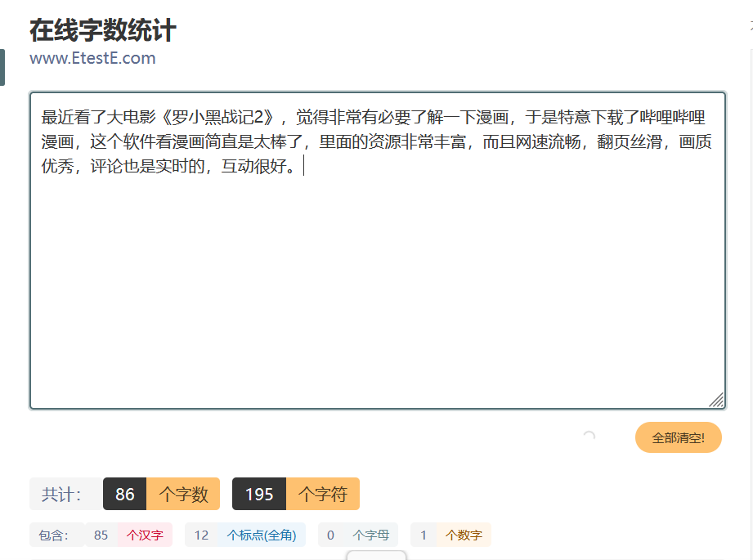753x560 pixels.
Task: Click the 个标点(全角) blue label
Action: coord(262,535)
